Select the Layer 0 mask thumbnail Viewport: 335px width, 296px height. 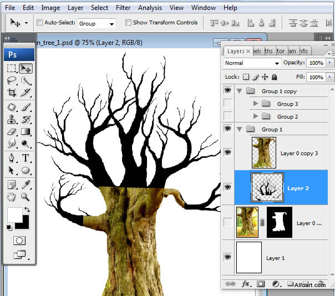coord(280,222)
